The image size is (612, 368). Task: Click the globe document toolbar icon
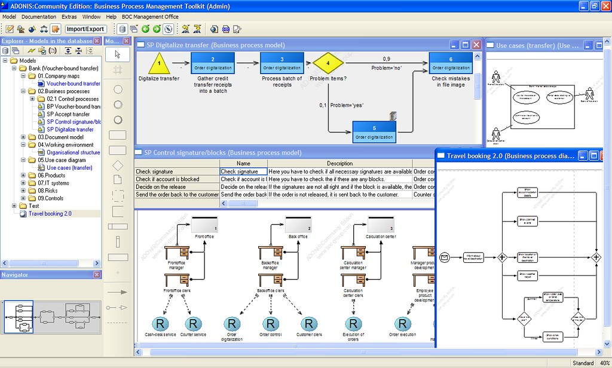coord(215,29)
